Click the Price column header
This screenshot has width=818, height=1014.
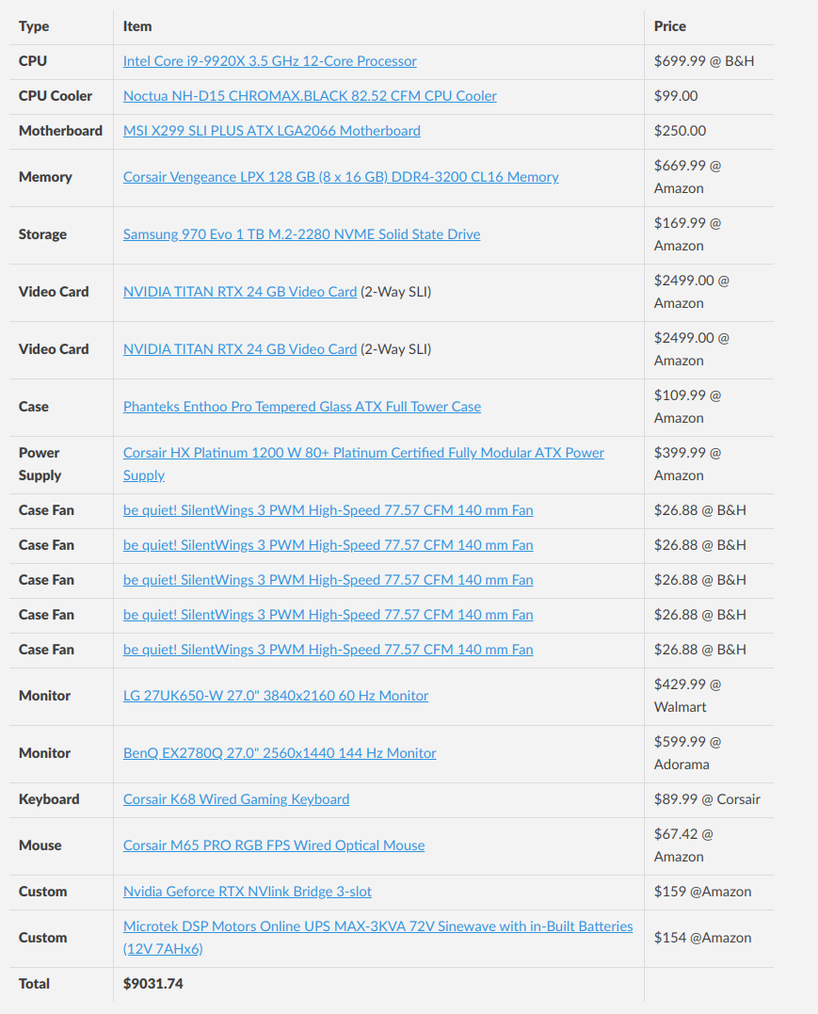[x=670, y=26]
